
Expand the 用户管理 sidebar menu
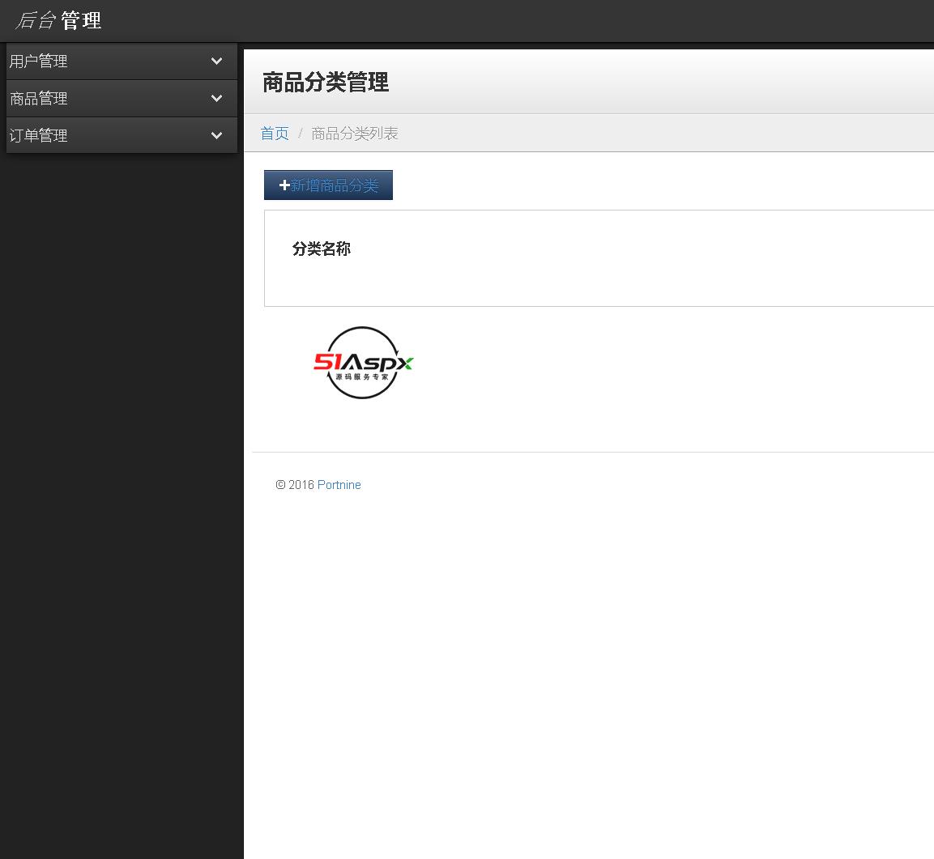click(x=122, y=62)
